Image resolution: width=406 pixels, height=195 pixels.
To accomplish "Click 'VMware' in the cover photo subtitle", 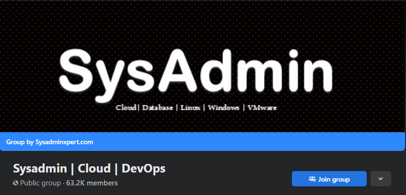I will (x=262, y=107).
